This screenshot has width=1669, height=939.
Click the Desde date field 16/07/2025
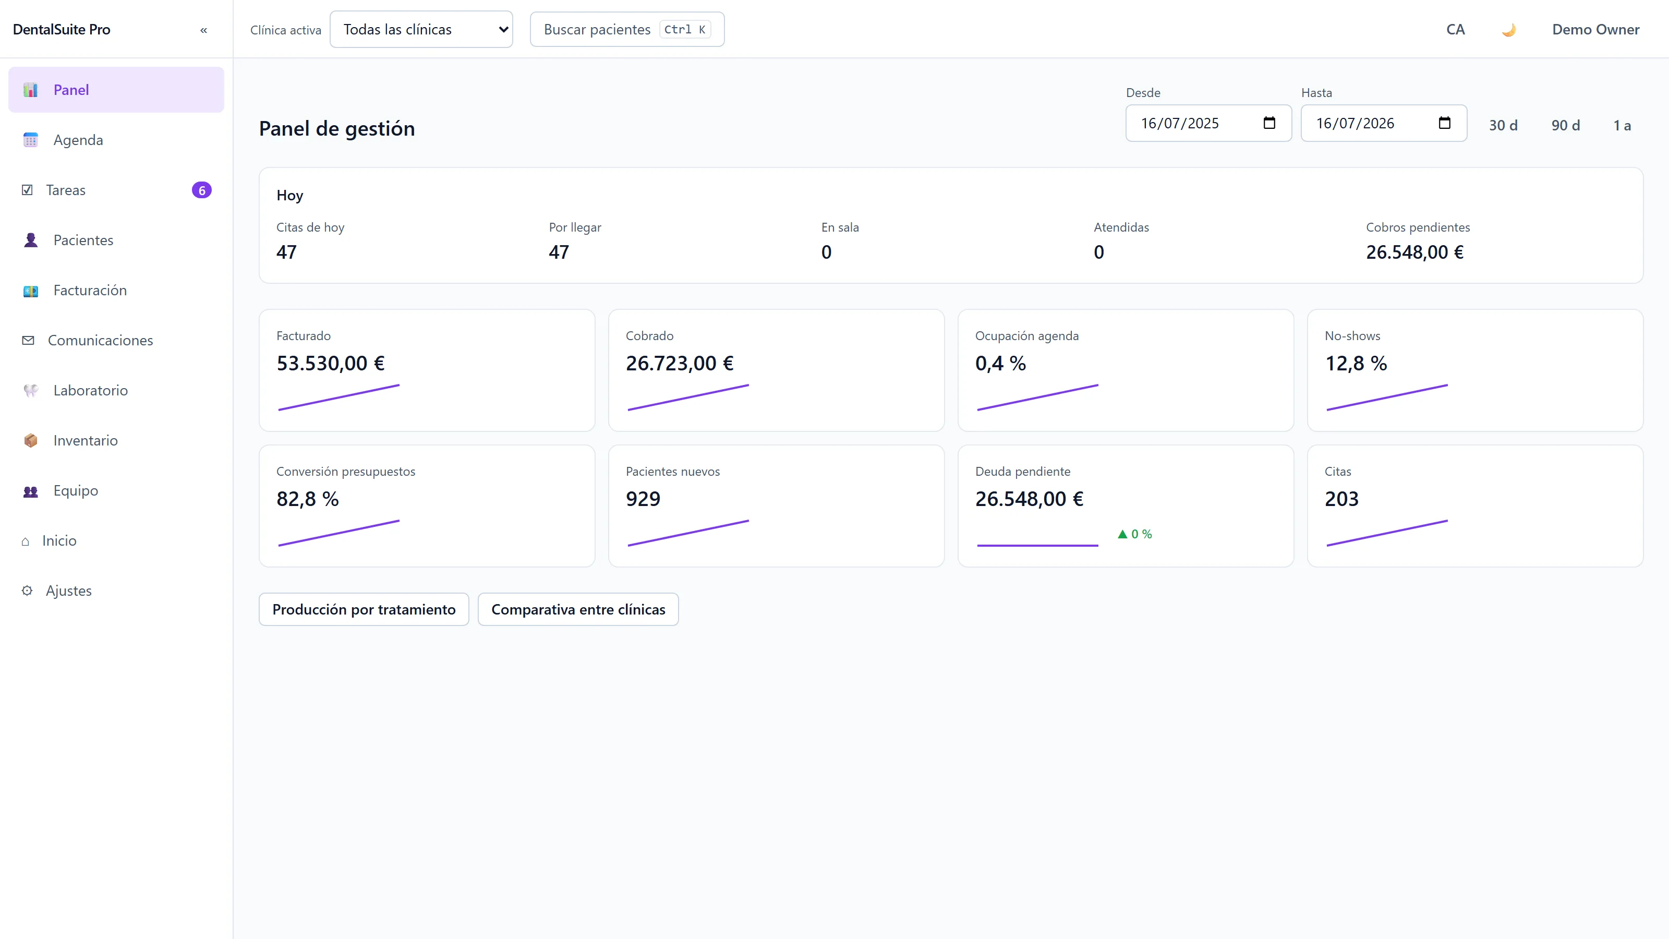pyautogui.click(x=1208, y=123)
